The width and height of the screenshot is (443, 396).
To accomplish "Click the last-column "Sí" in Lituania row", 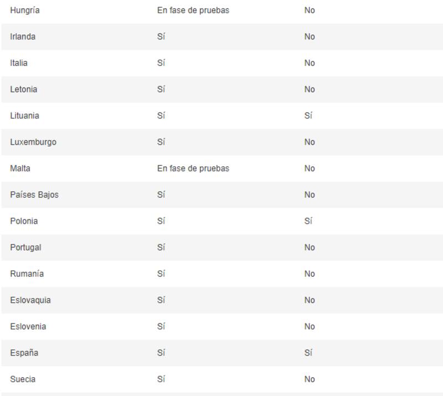I will (308, 116).
